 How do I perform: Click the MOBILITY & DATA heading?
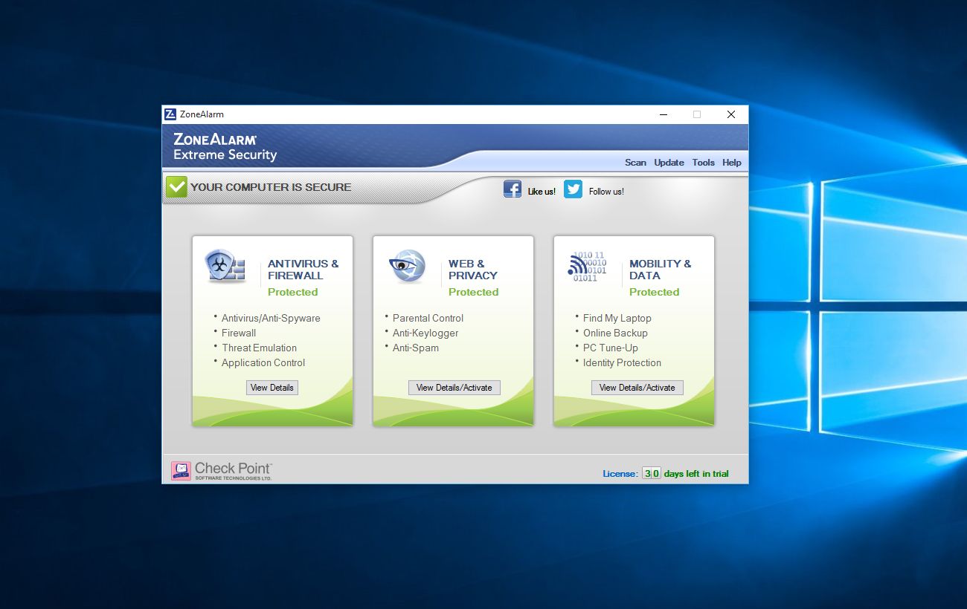point(661,270)
